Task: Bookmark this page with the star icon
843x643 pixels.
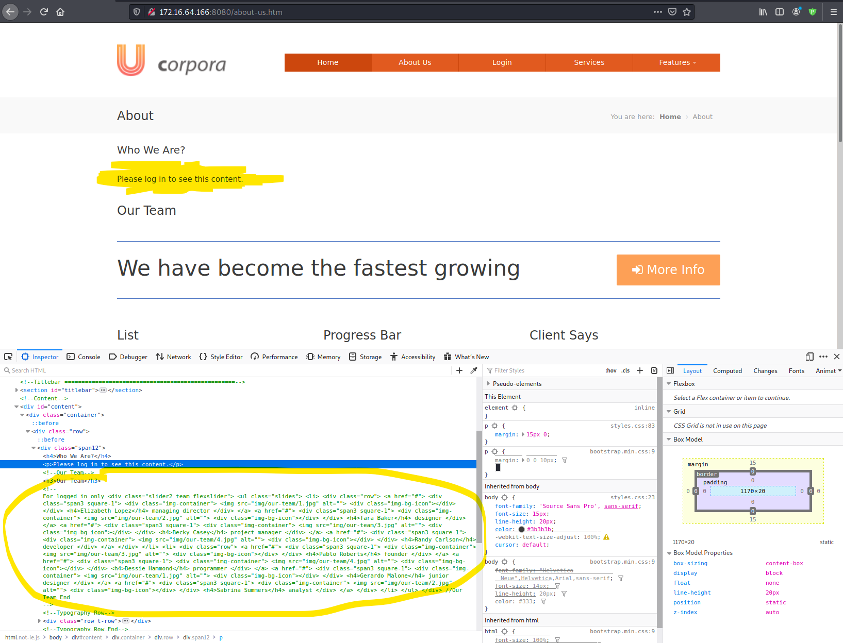Action: coord(687,12)
